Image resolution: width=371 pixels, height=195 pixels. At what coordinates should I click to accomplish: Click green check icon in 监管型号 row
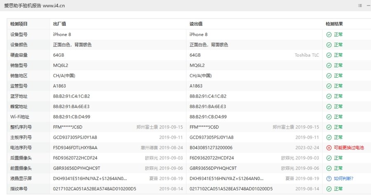click(x=329, y=86)
